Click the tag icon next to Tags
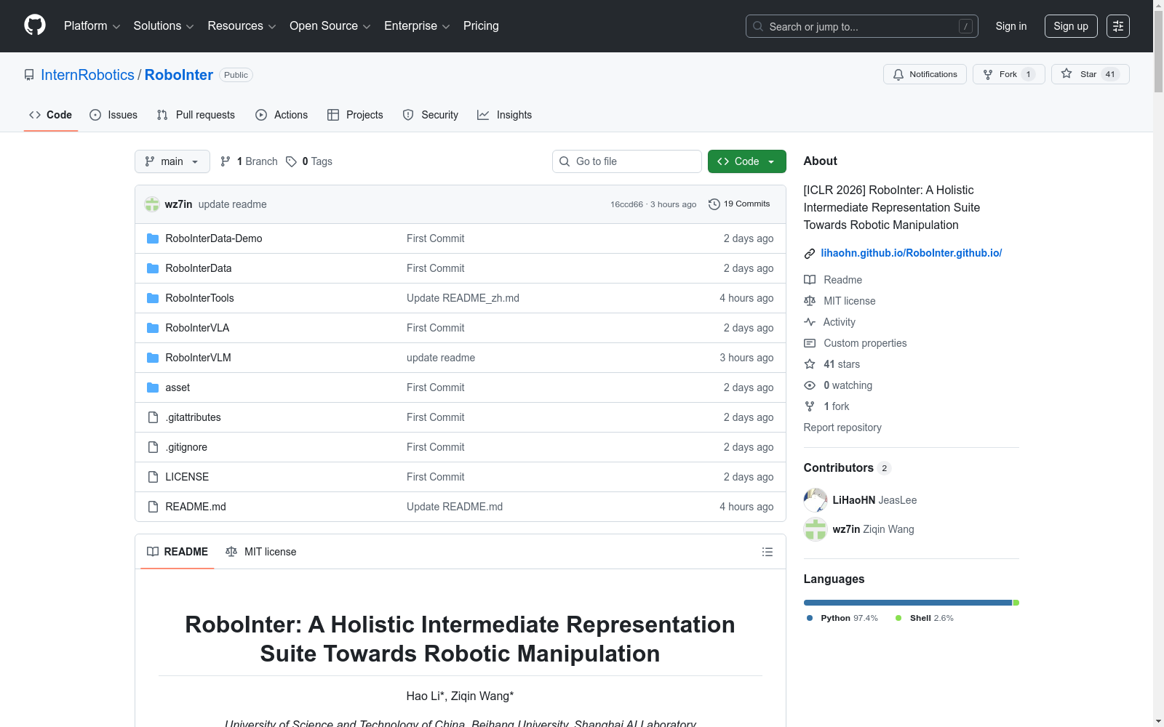The height and width of the screenshot is (727, 1164). (291, 161)
